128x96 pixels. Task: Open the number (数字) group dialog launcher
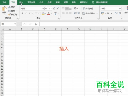click(122, 18)
